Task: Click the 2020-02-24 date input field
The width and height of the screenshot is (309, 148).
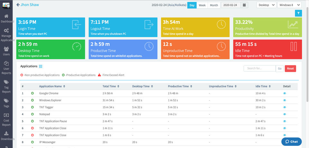Action: (x=231, y=5)
